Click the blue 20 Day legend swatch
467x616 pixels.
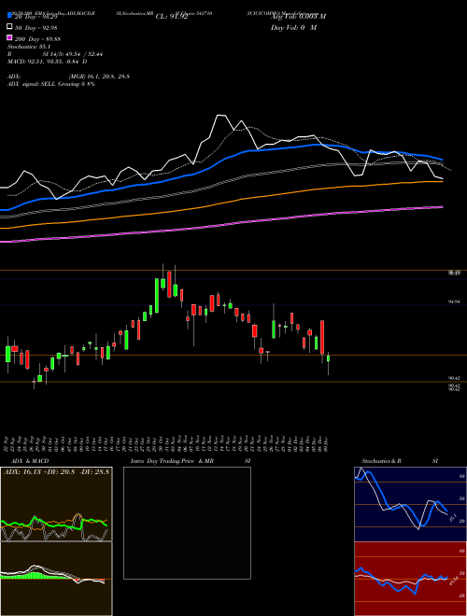(x=9, y=15)
